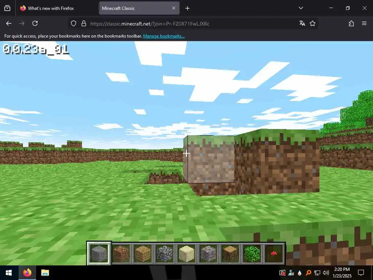Translate this page with translate icon

click(302, 23)
